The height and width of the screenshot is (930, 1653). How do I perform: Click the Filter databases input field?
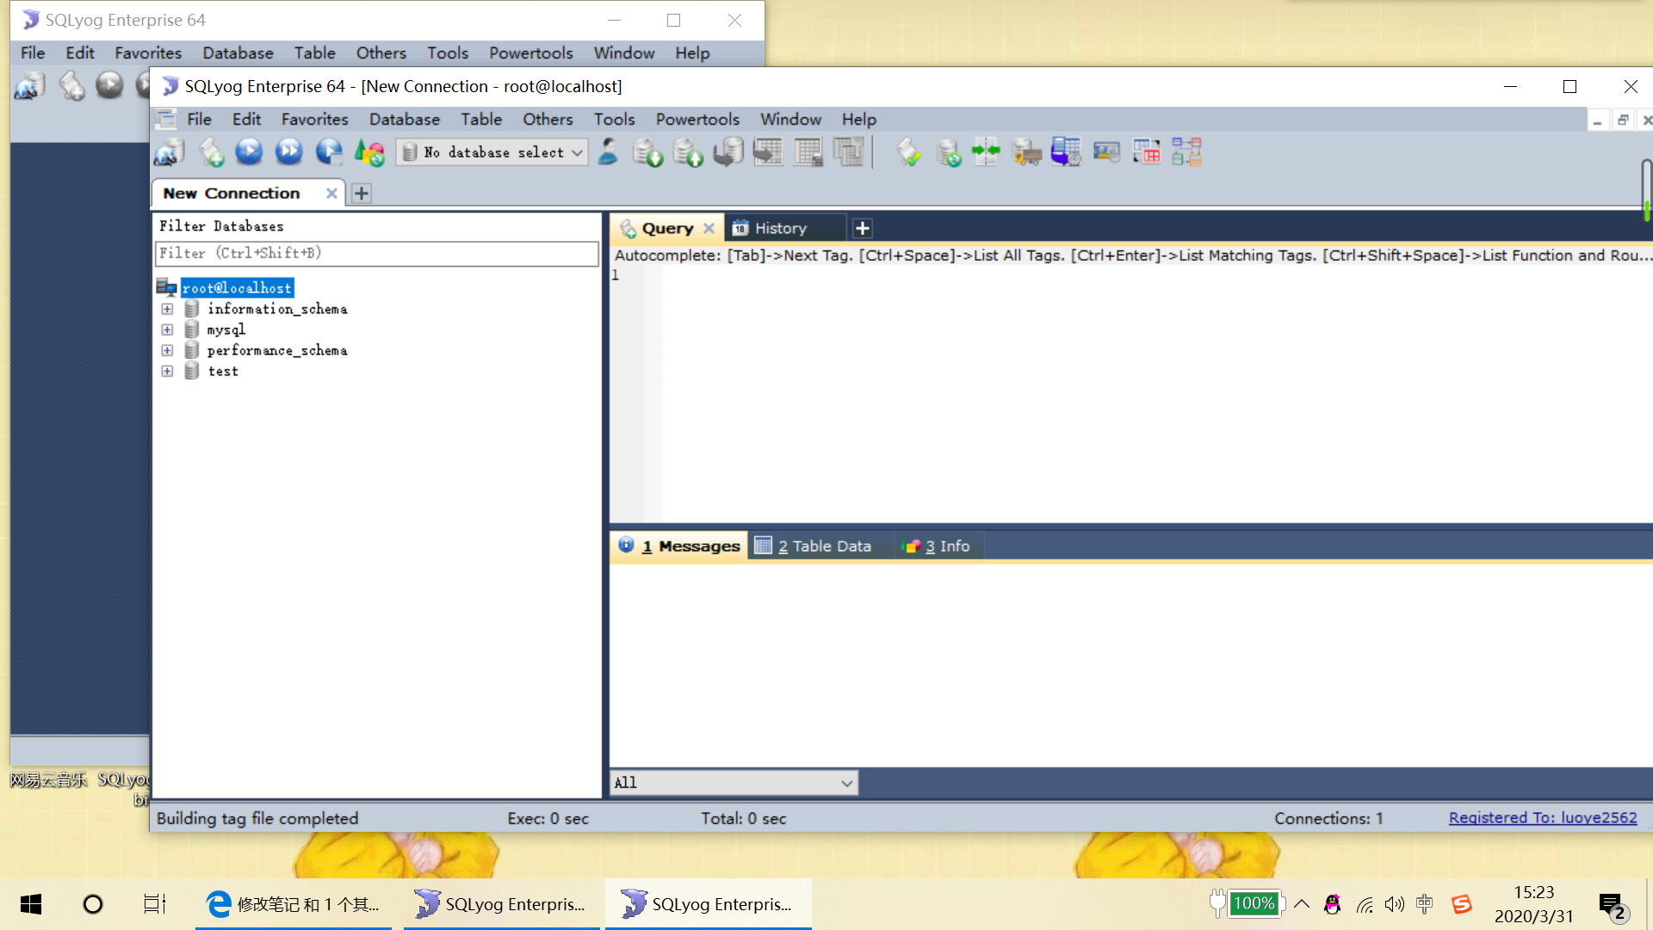pyautogui.click(x=376, y=253)
